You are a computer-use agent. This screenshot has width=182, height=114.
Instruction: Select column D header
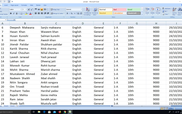pyautogui.click(x=83, y=24)
